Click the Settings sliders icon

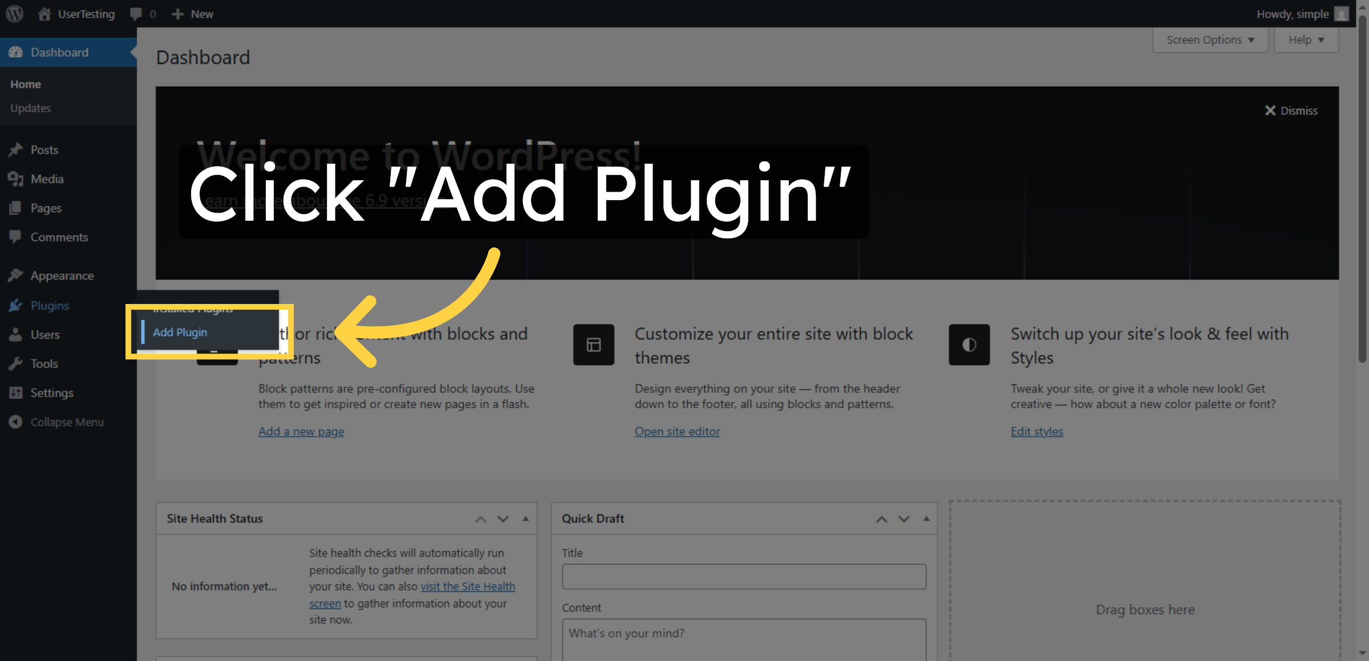16,392
